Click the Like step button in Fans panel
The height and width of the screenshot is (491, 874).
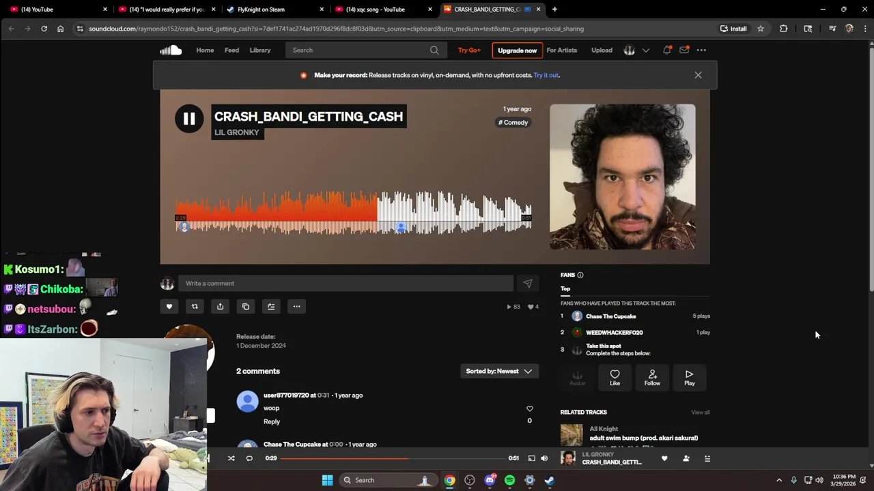click(x=615, y=378)
